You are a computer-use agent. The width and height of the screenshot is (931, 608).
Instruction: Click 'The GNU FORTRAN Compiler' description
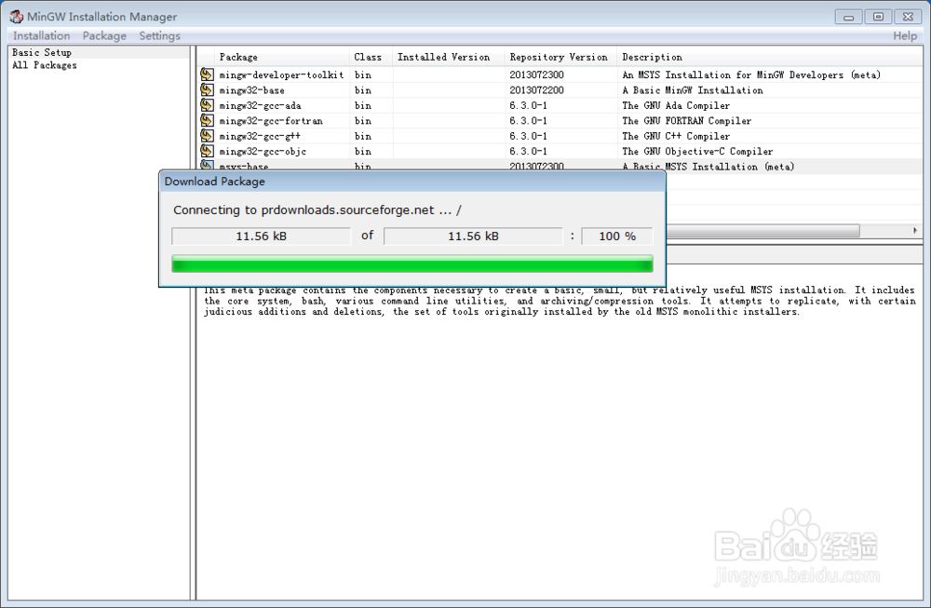(686, 120)
